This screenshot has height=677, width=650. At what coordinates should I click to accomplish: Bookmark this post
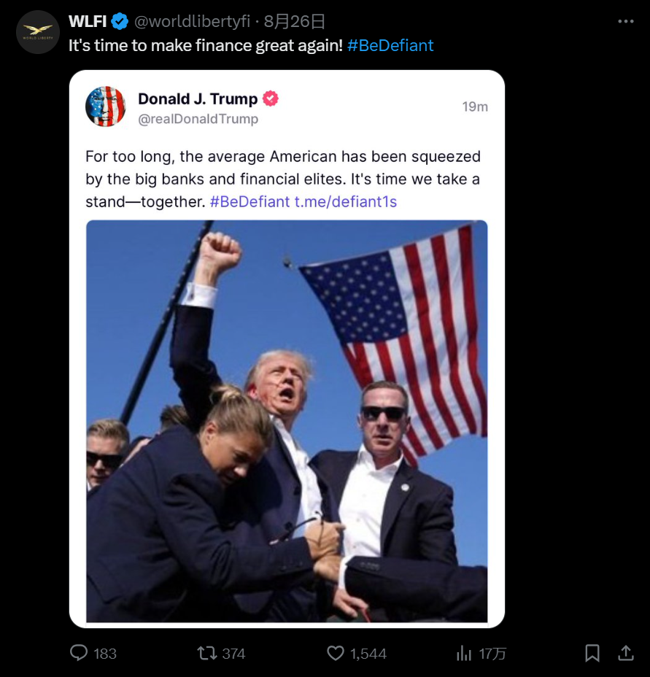(592, 653)
